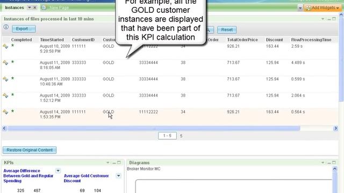The width and height of the screenshot is (344, 193).
Task: Click the Reset button
Action: tap(227, 30)
